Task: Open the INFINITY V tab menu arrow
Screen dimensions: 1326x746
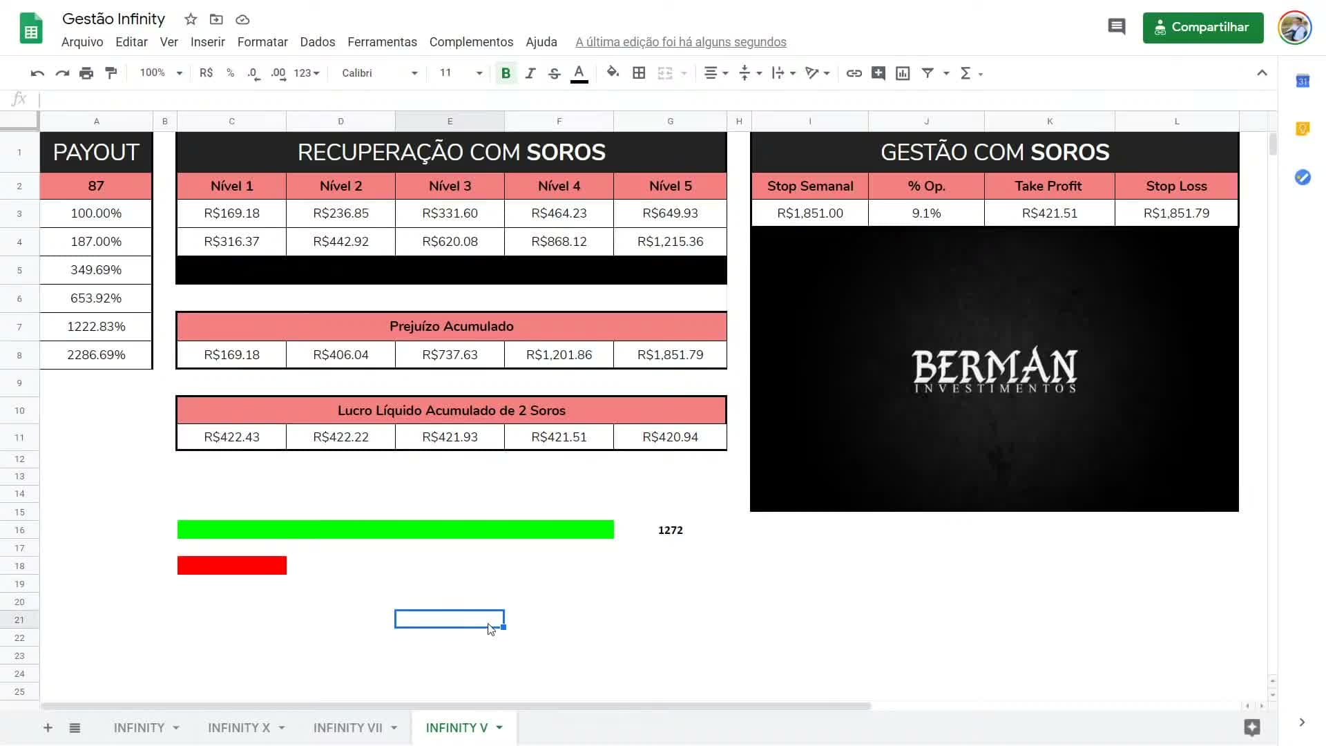Action: tap(499, 727)
